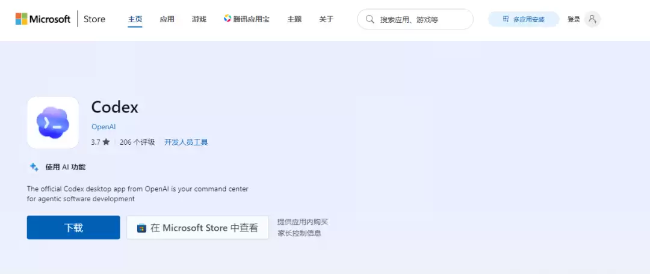Click 在 Microsoft Store 中查看 button
This screenshot has height=274, width=650.
[x=198, y=228]
